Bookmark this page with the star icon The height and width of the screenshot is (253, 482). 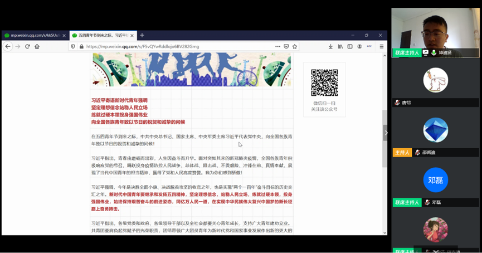pyautogui.click(x=295, y=47)
